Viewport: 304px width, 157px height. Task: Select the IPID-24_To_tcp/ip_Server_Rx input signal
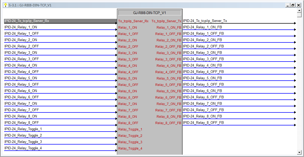tap(60, 21)
